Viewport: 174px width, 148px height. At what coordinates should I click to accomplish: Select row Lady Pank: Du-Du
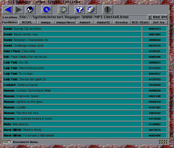(73, 62)
